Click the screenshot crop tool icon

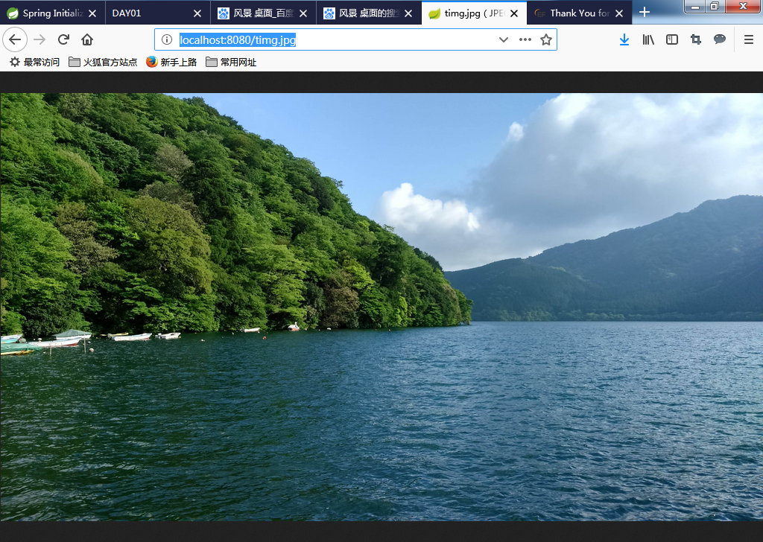click(696, 39)
